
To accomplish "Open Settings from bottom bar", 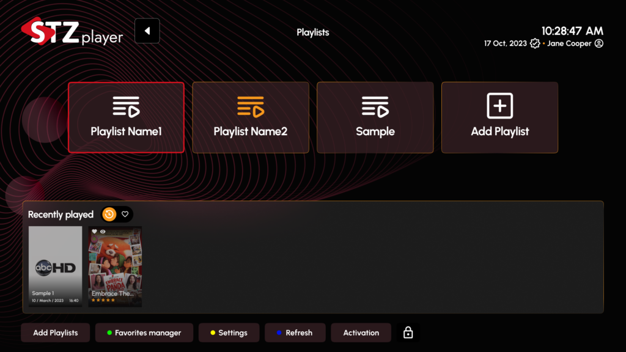I will click(229, 332).
